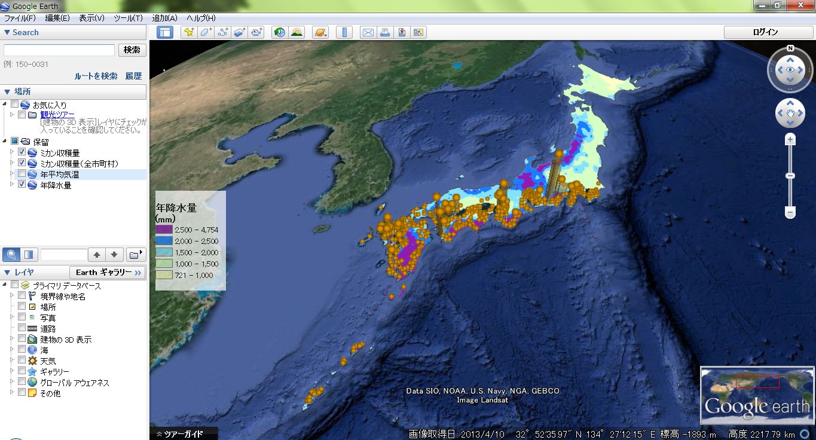The image size is (816, 440).
Task: Add an image overlay from the toolbar
Action: [240, 32]
